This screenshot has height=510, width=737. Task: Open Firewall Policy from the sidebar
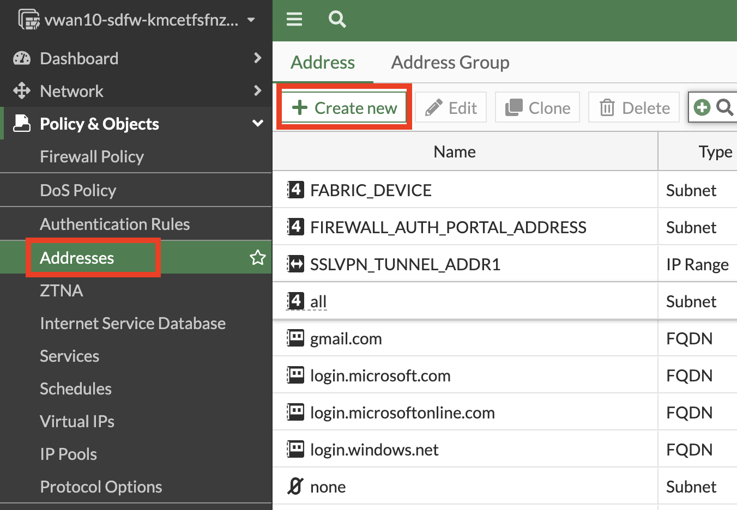(92, 157)
